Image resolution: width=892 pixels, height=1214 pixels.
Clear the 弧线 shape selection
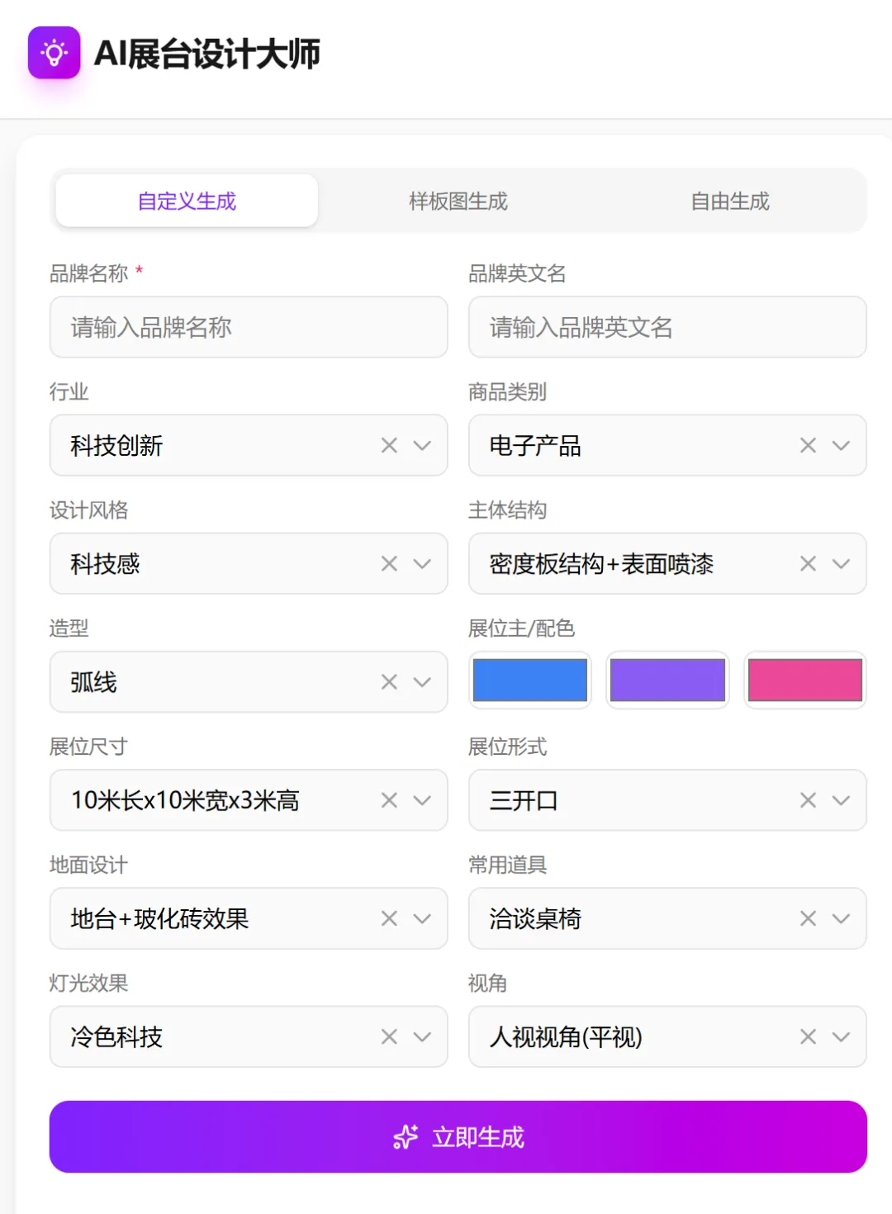pyautogui.click(x=389, y=682)
